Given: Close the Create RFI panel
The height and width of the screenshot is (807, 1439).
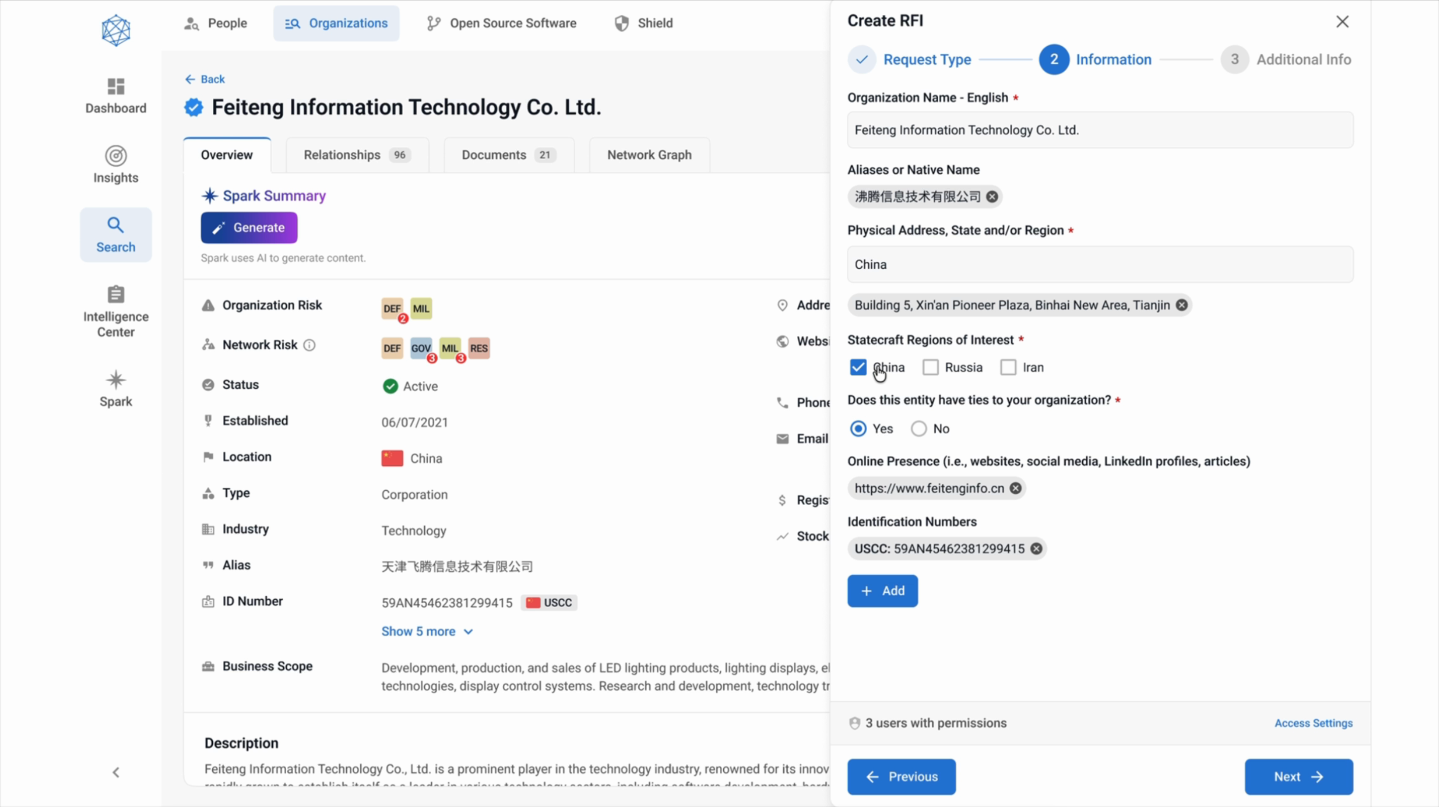Looking at the screenshot, I should (x=1342, y=22).
